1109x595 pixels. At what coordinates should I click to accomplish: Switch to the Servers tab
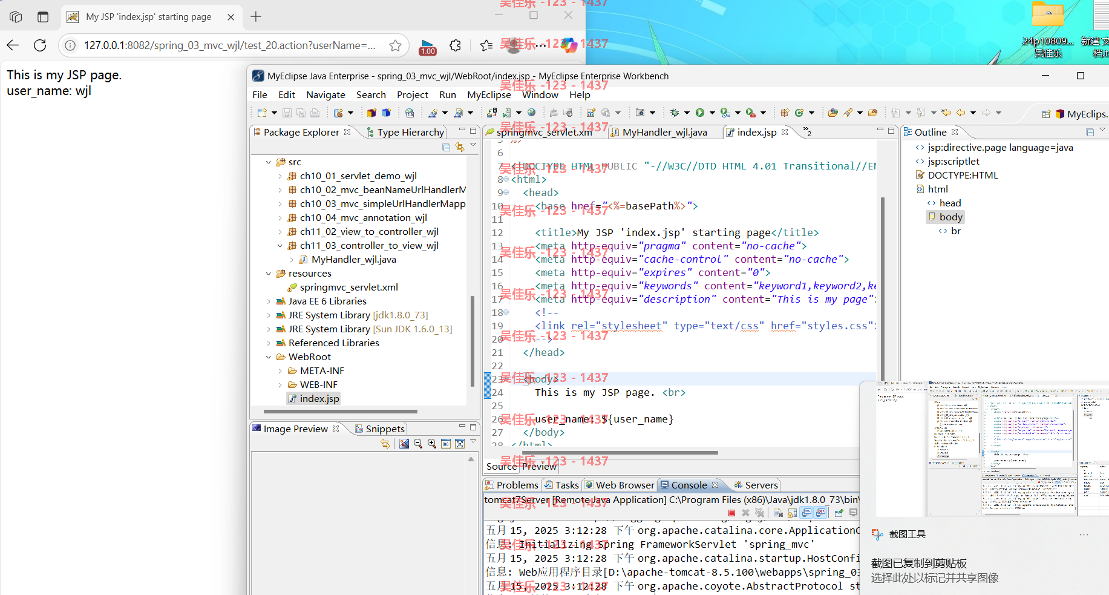tap(756, 485)
